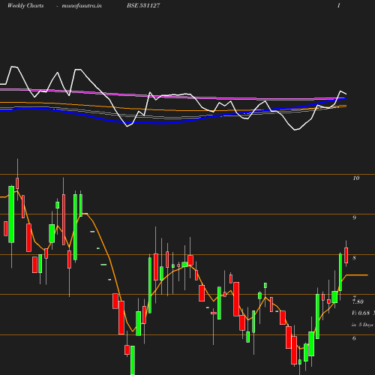375x375 pixels.
Task: Click the price axis label 8
Action: (354, 258)
